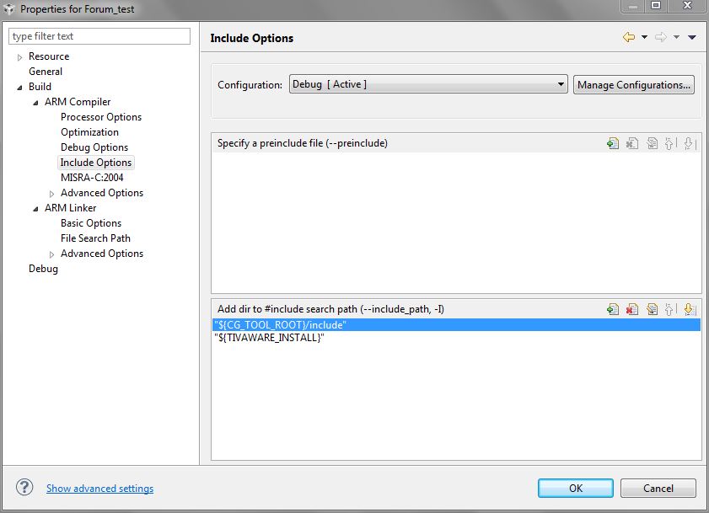Open the help question mark icon
Viewport: 709px width, 513px height.
(x=24, y=487)
